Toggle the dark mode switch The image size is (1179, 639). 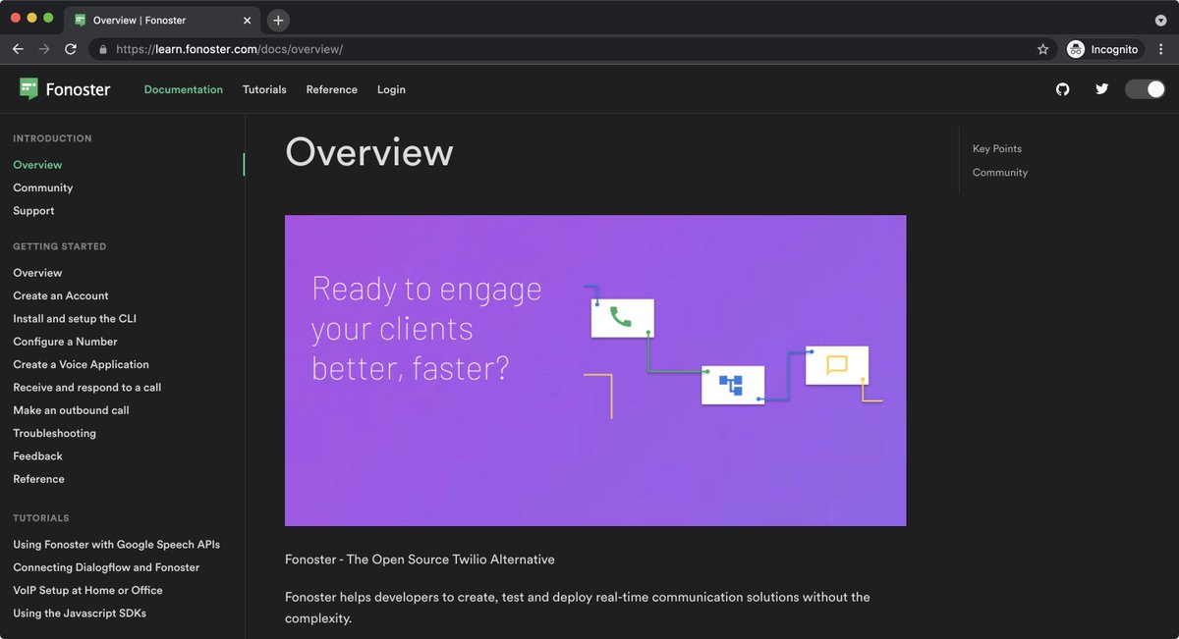click(x=1145, y=89)
